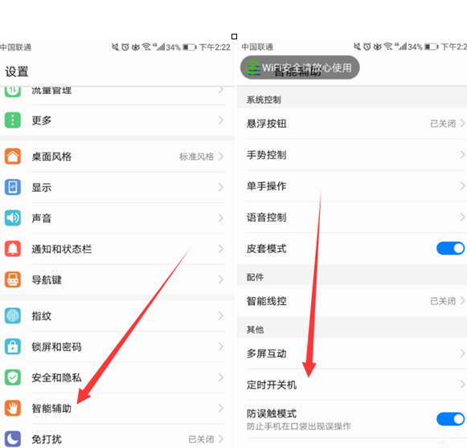Image resolution: width=467 pixels, height=448 pixels.
Task: Tap 中国联通 carrier text in left status bar
Action: [16, 47]
